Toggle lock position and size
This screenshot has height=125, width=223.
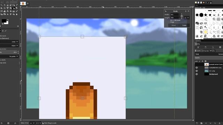(202, 61)
